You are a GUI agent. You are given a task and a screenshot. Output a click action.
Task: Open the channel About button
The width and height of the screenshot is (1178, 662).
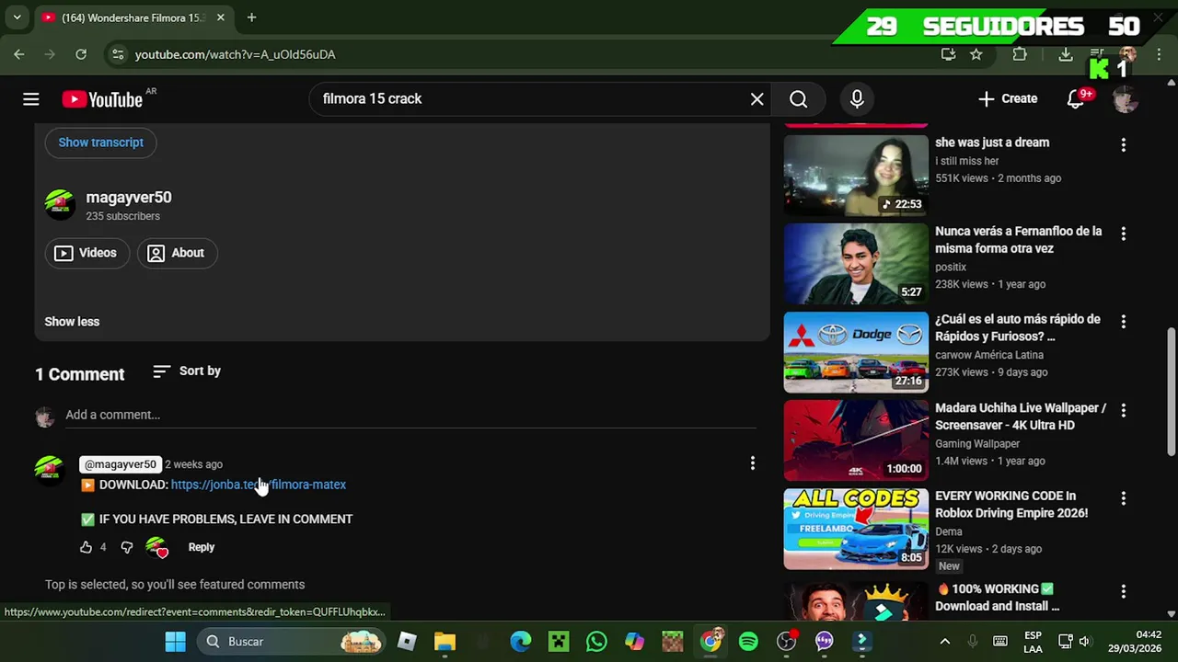pos(177,253)
